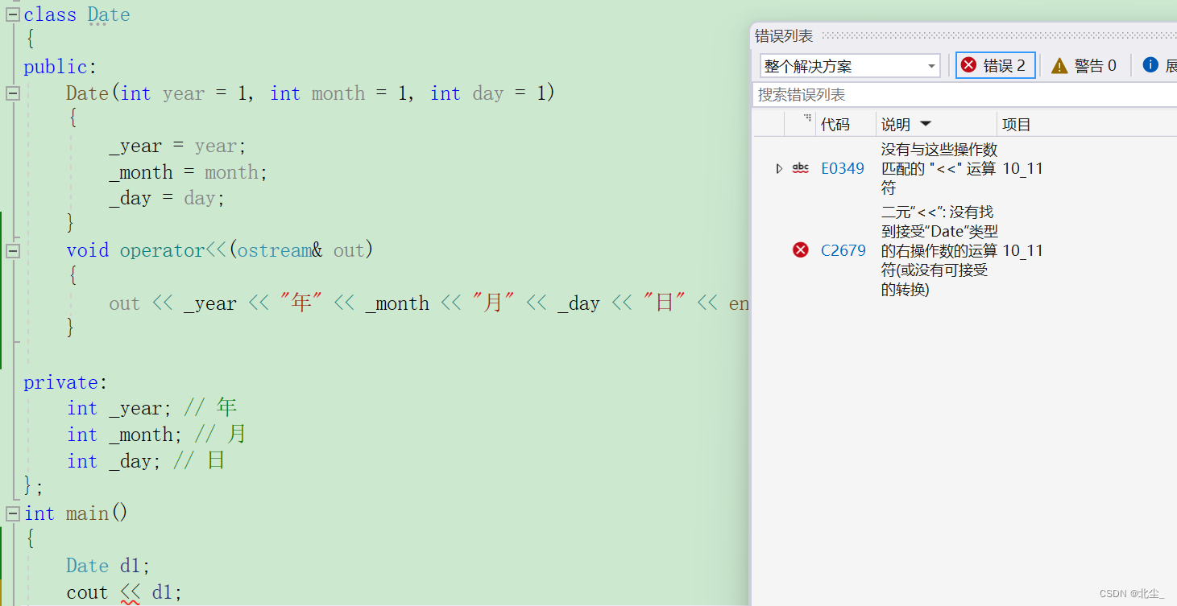Viewport: 1177px width, 606px height.
Task: Place cursor on _month = month; line
Action: coord(189,172)
